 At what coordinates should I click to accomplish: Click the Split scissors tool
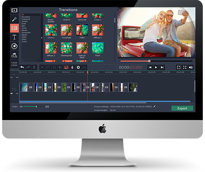[x=42, y=67]
